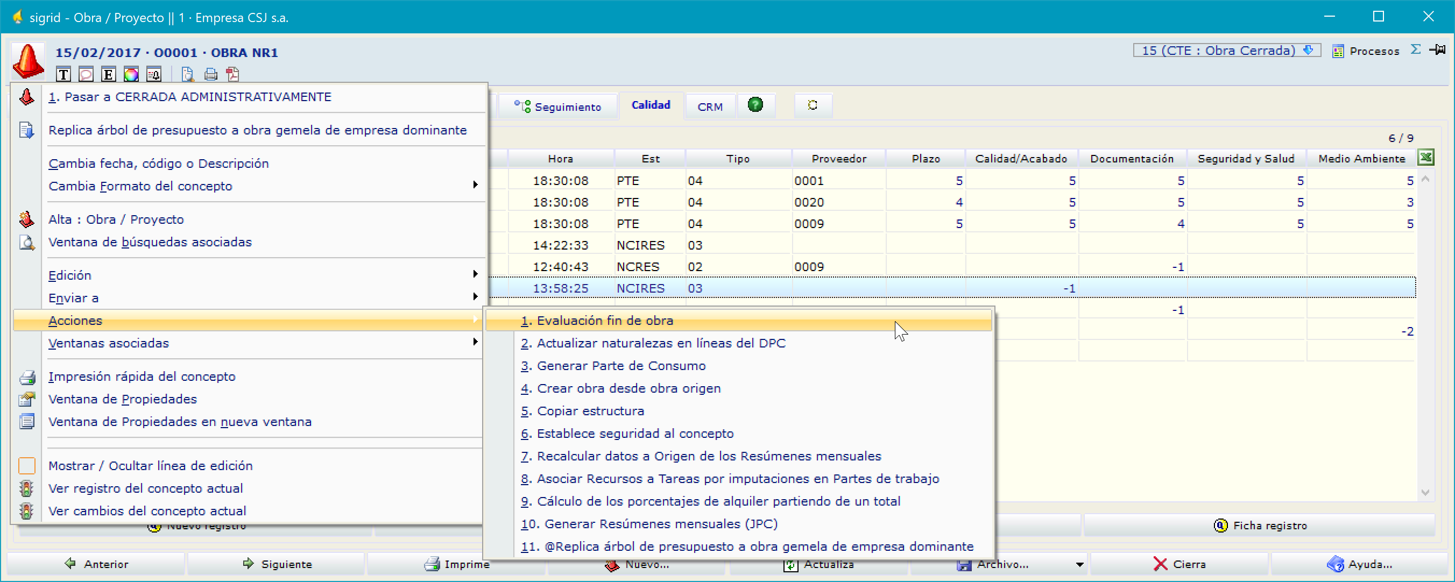Click the grid scrollbar up arrow
This screenshot has width=1455, height=582.
pos(1425,180)
